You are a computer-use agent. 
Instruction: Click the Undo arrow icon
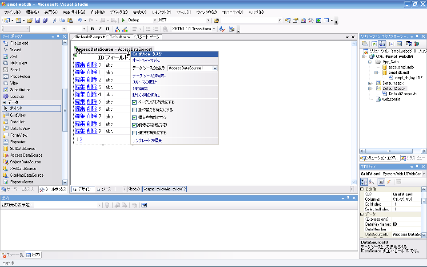(80, 20)
